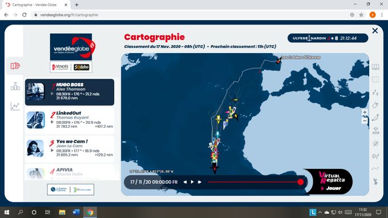Screen dimensions: 388x218
Task: Toggle the wind layer icon
Action: 375,156
